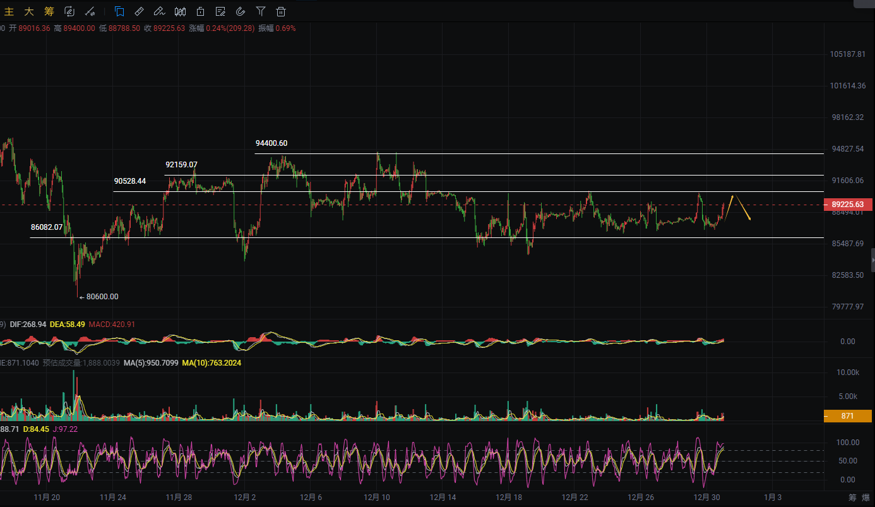This screenshot has height=507, width=875.
Task: Click the 12月 18 date on time axis
Action: tap(508, 497)
